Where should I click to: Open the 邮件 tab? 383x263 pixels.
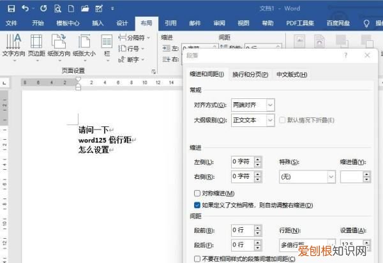click(195, 23)
